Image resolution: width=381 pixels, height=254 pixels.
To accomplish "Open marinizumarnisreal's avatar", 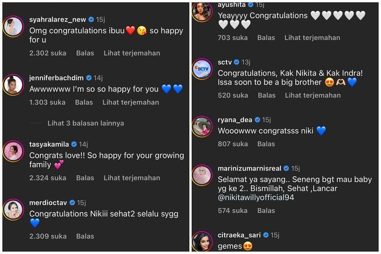I will [x=202, y=175].
